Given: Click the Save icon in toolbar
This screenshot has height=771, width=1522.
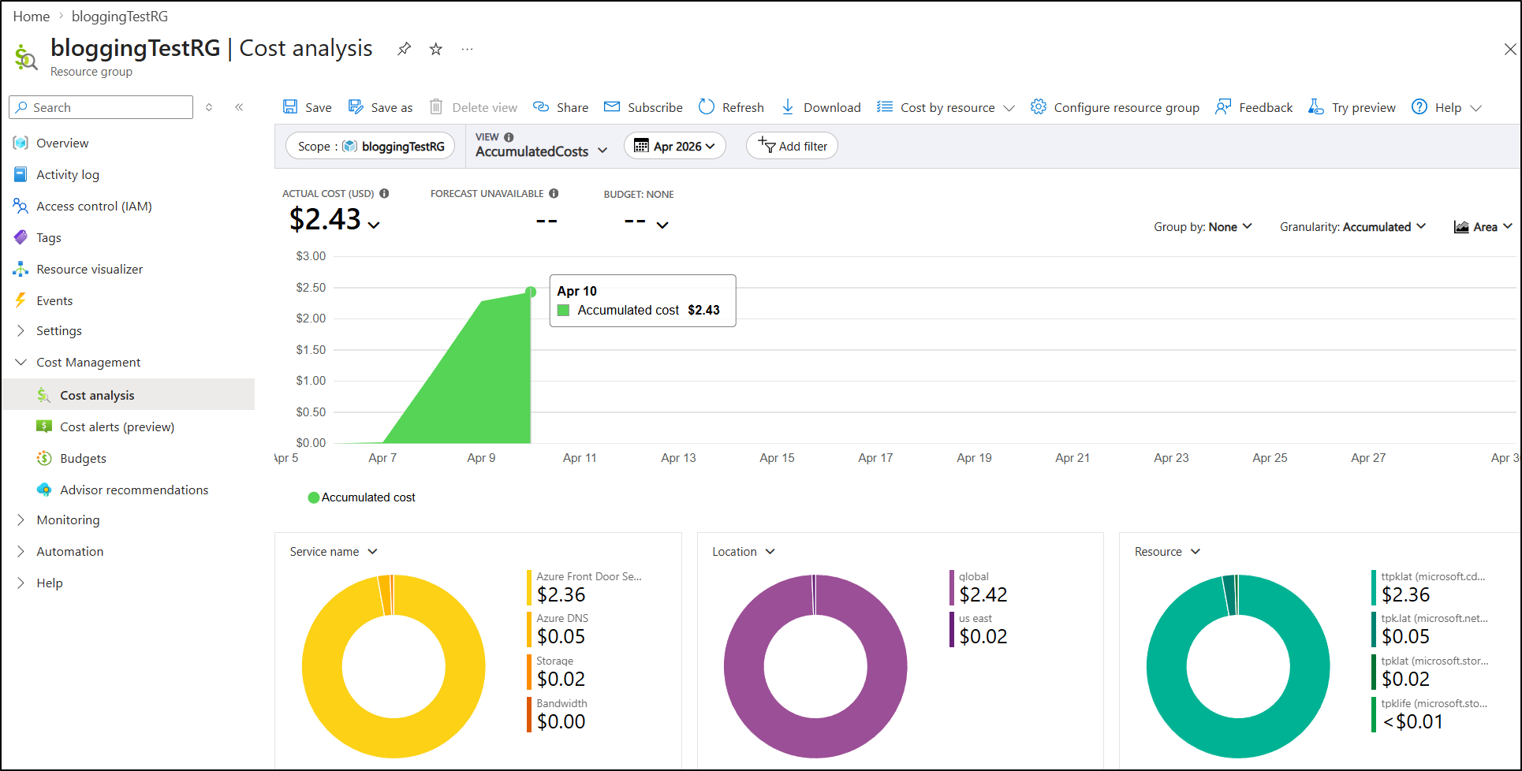Looking at the screenshot, I should pyautogui.click(x=291, y=107).
